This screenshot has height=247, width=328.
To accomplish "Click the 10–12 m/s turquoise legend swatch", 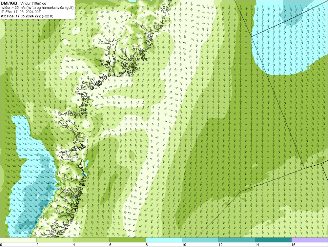I will tap(200, 240).
